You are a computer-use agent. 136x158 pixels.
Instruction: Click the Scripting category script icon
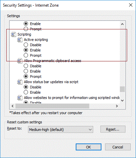13,34
